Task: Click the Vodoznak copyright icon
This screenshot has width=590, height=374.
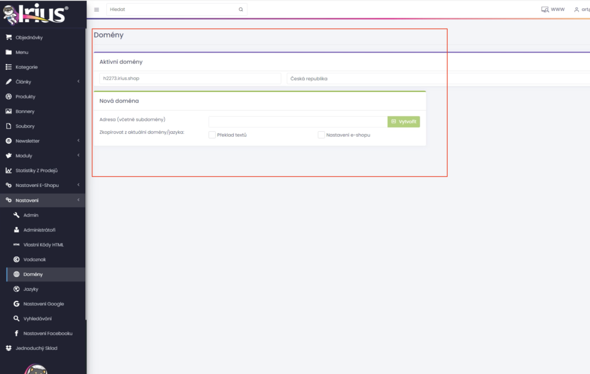Action: (x=16, y=259)
